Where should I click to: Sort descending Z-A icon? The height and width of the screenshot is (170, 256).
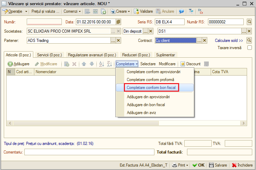tap(109, 64)
